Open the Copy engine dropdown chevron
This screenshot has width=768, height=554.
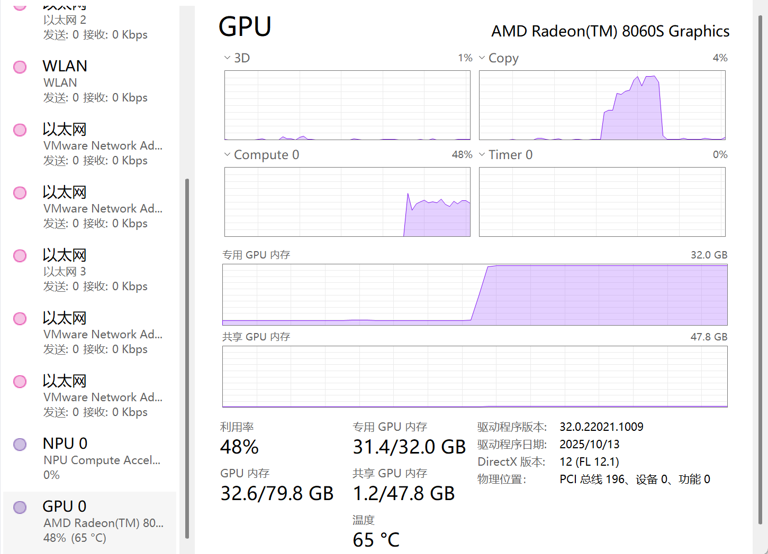click(482, 58)
